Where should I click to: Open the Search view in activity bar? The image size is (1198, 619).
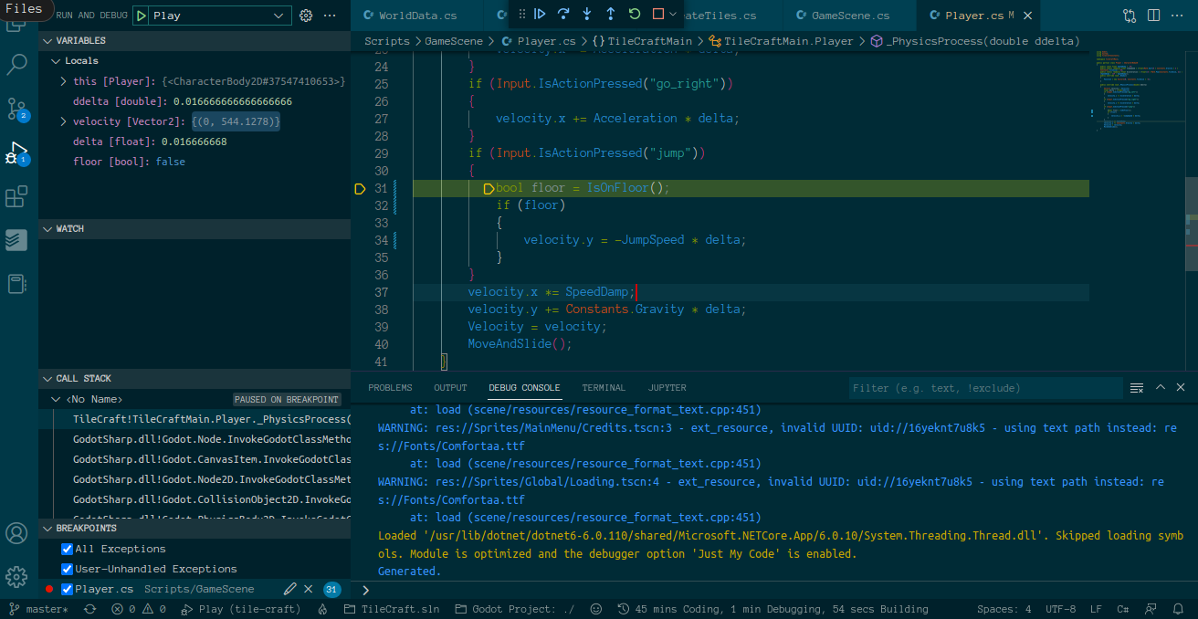[x=17, y=65]
